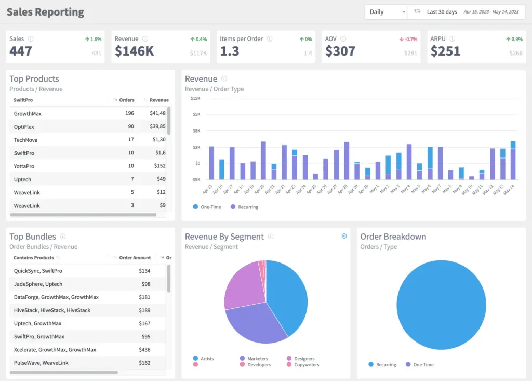Open the Daily interval dropdown
The width and height of the screenshot is (532, 381).
(x=386, y=12)
